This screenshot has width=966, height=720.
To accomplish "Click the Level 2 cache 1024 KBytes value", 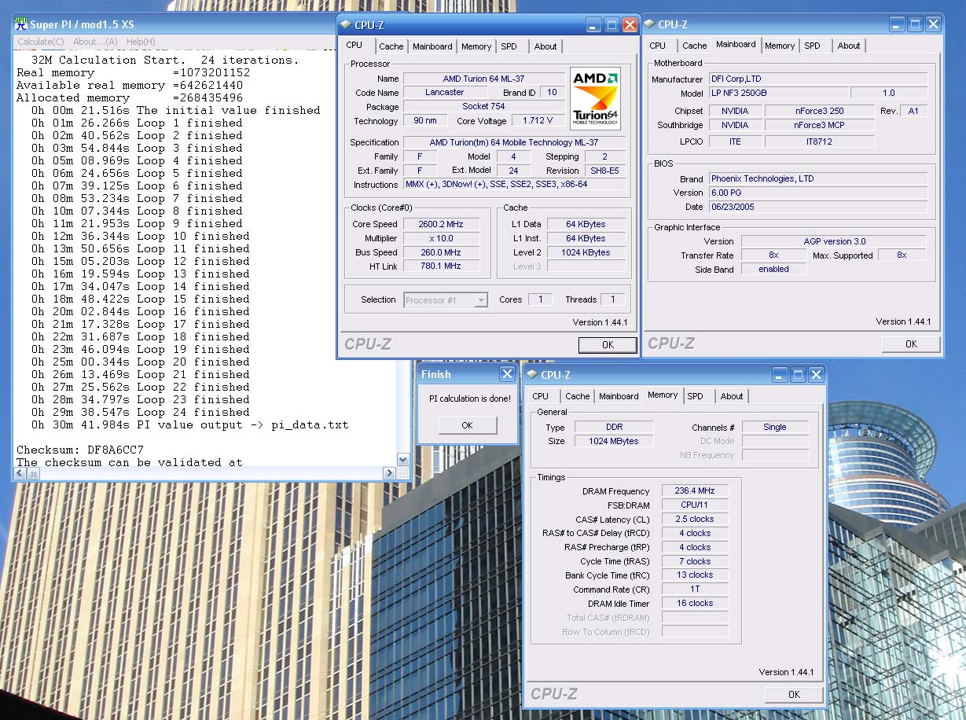I will (x=587, y=252).
